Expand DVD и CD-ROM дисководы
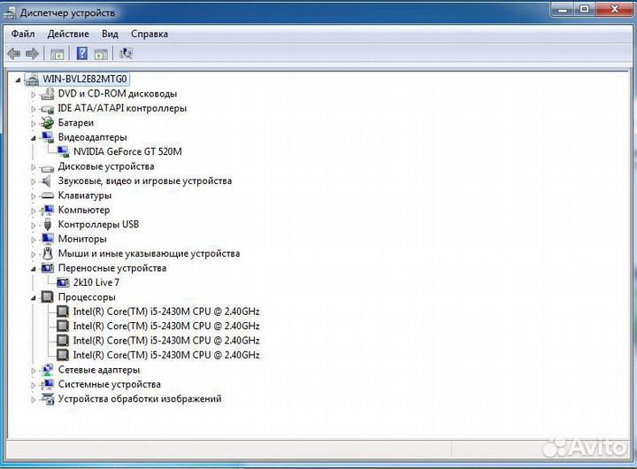The image size is (637, 469). (x=34, y=95)
